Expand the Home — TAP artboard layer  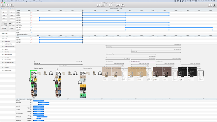point(1,34)
